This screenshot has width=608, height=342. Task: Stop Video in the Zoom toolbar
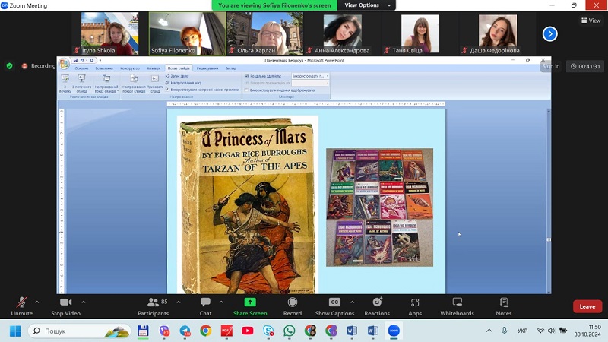point(65,306)
